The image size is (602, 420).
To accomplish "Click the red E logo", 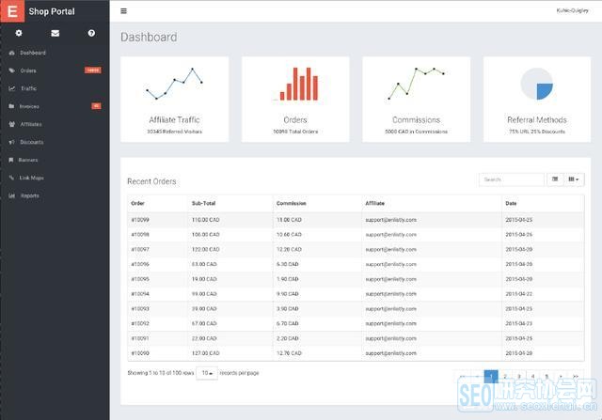I will pyautogui.click(x=12, y=11).
